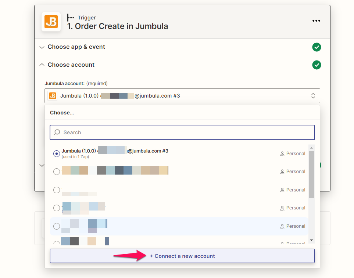Click the account list scrollbar up arrow

tap(312, 148)
